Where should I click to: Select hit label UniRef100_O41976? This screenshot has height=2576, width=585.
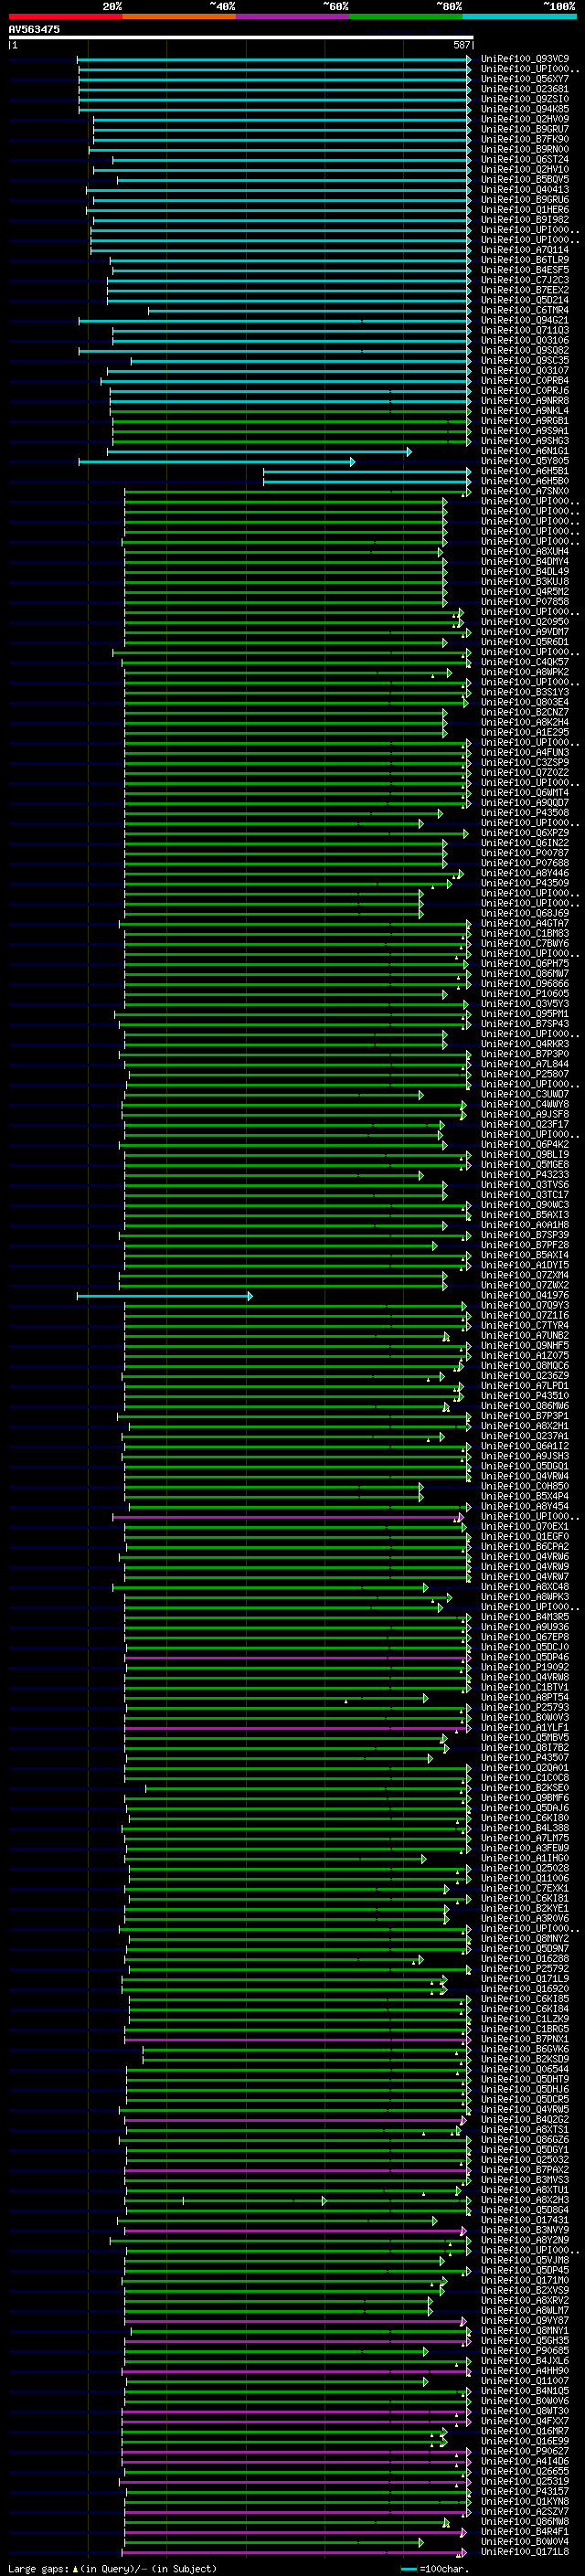pyautogui.click(x=525, y=1296)
